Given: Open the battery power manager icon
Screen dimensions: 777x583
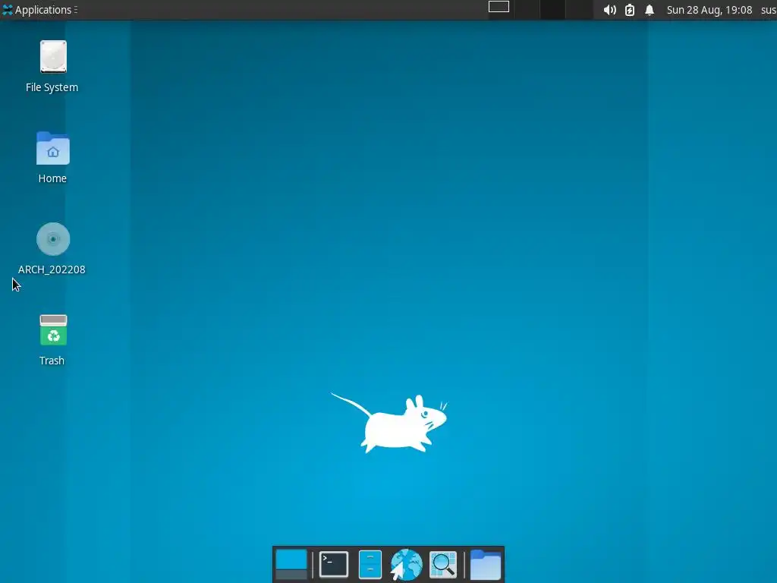Looking at the screenshot, I should 629,10.
